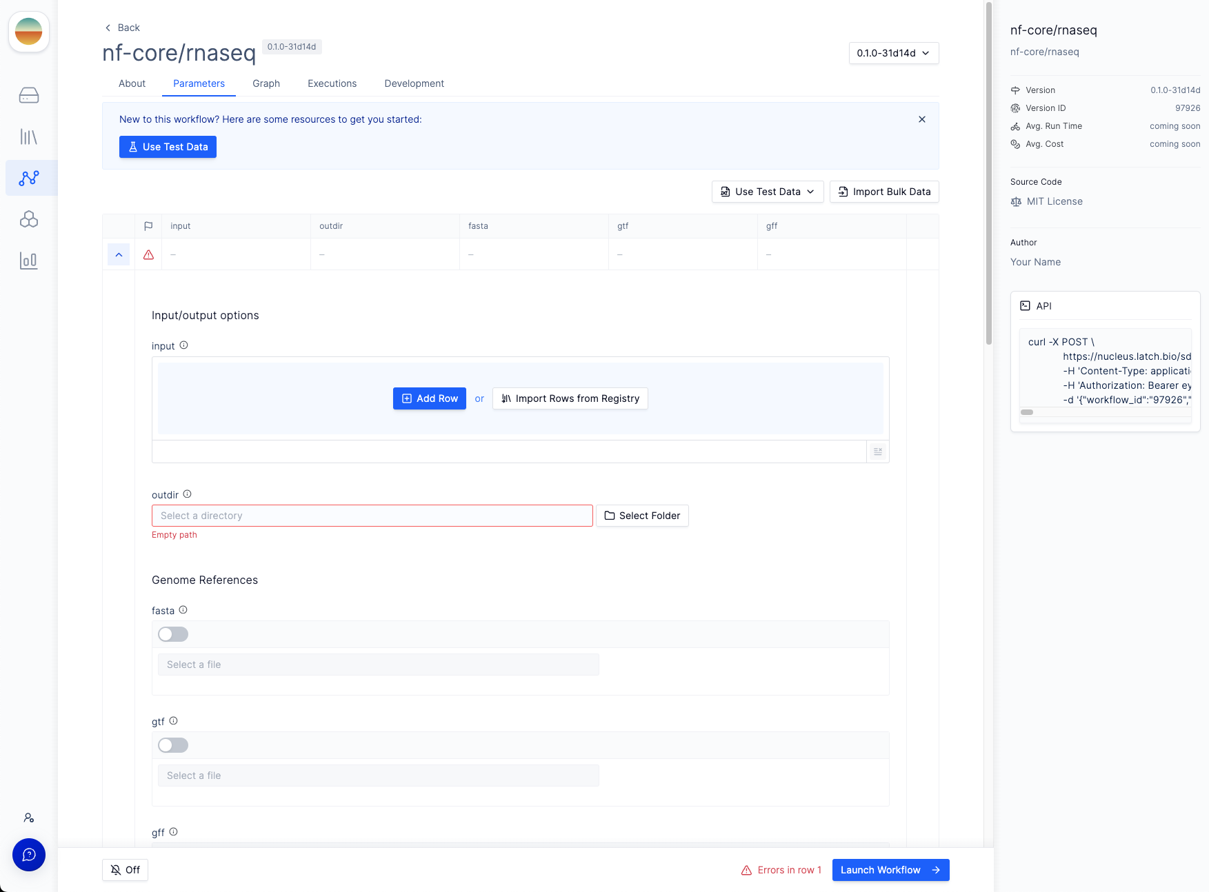Click the info icon next to gff

tap(174, 832)
